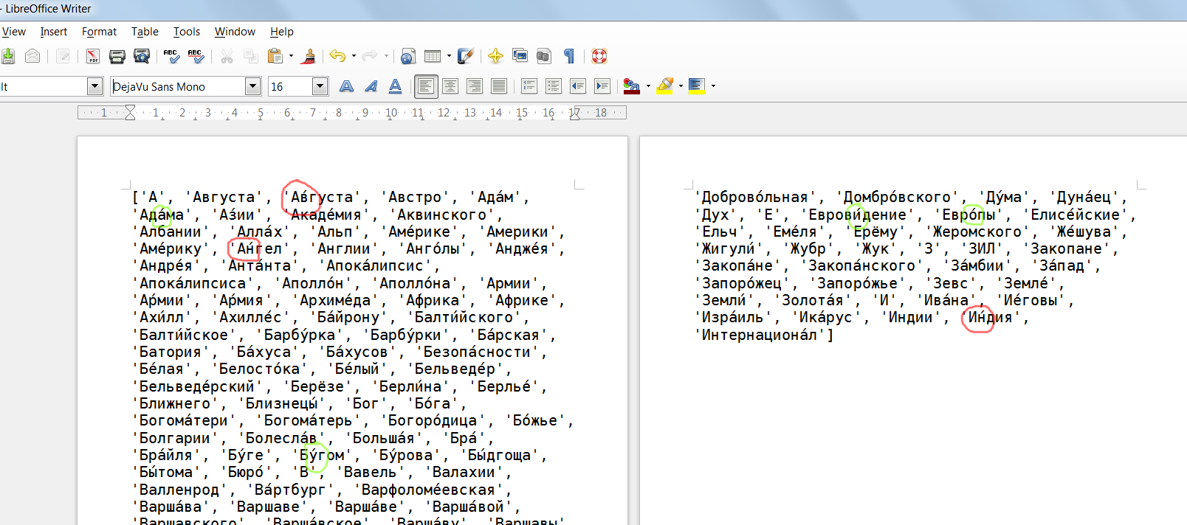Open the Gallery icon

[x=520, y=56]
